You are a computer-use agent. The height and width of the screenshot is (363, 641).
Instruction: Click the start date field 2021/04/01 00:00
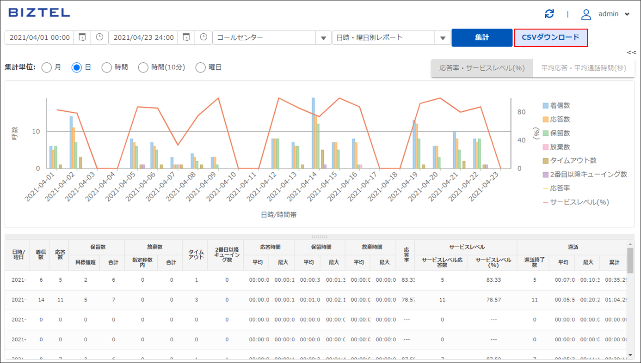tap(40, 37)
